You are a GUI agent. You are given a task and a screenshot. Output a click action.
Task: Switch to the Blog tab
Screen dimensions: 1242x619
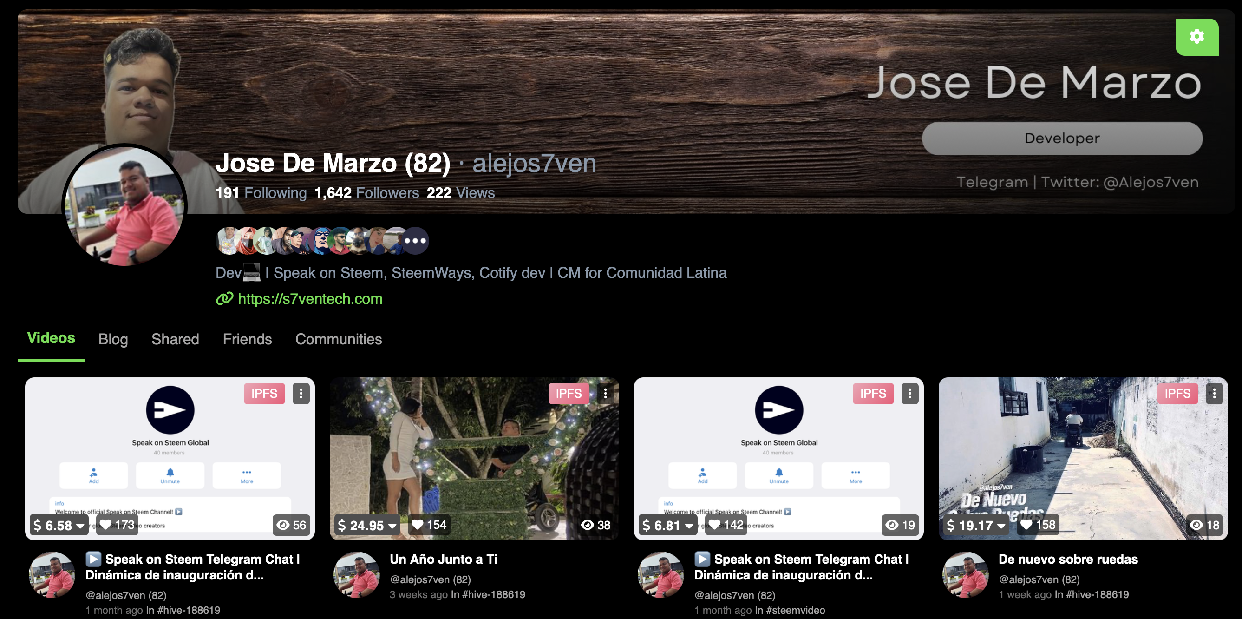tap(113, 339)
